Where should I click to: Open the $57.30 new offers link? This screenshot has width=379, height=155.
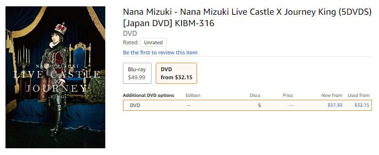coord(335,105)
